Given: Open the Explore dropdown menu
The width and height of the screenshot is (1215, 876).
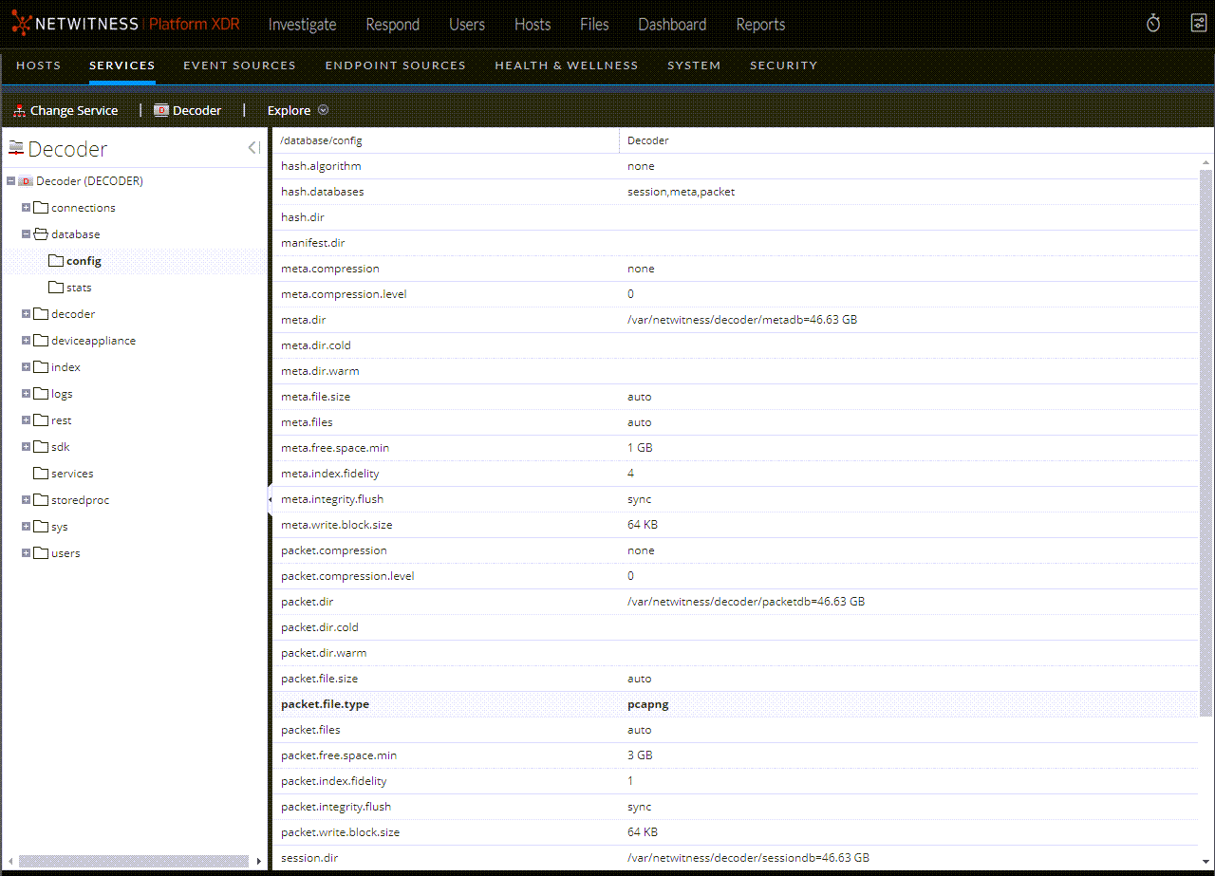Looking at the screenshot, I should pyautogui.click(x=323, y=110).
